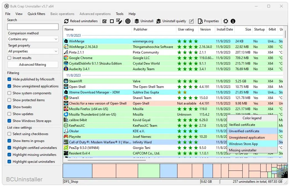
Task: Open the Help menu
Action: pos(132,14)
